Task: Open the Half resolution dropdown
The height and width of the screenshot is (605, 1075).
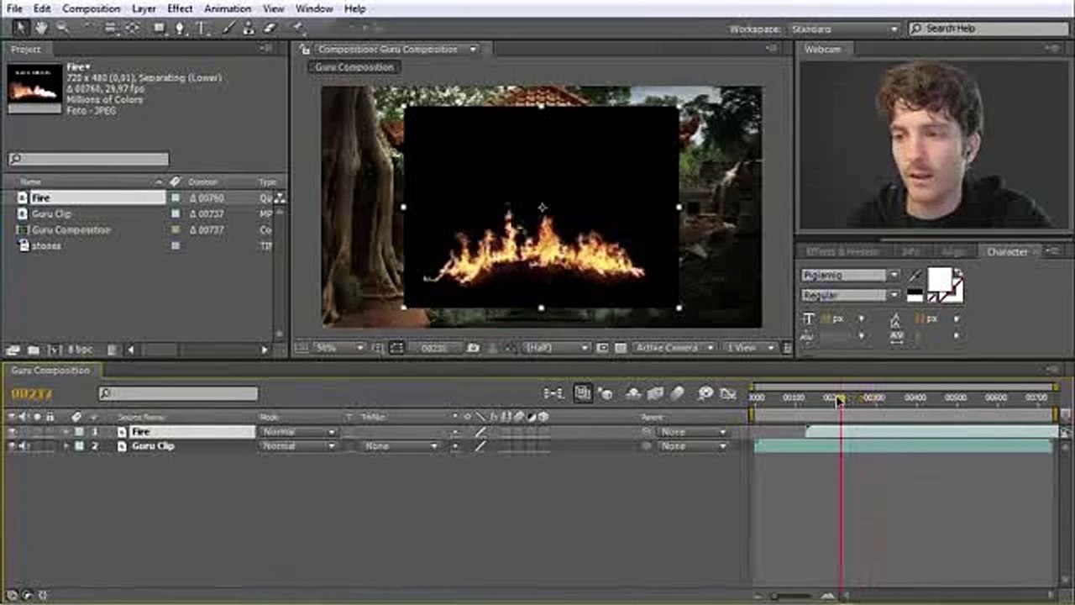Action: [x=556, y=347]
